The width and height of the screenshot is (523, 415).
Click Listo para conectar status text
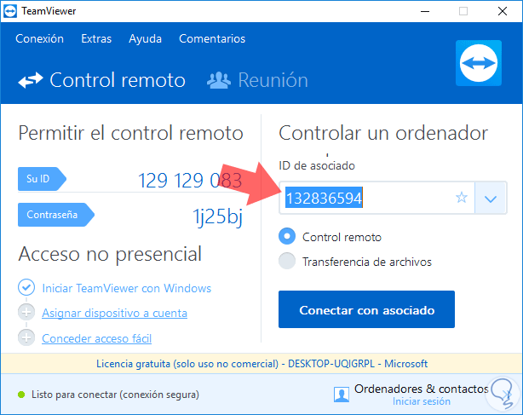point(115,395)
